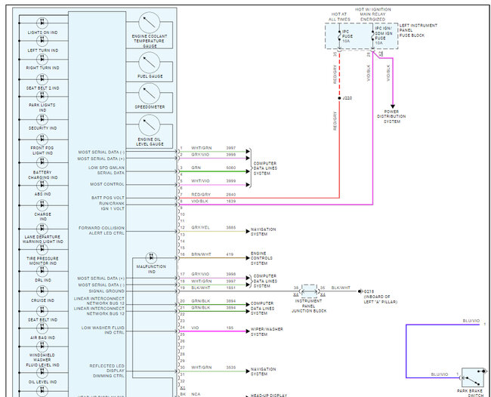Click the Oil Level Ind label
The image size is (491, 397).
(42, 382)
